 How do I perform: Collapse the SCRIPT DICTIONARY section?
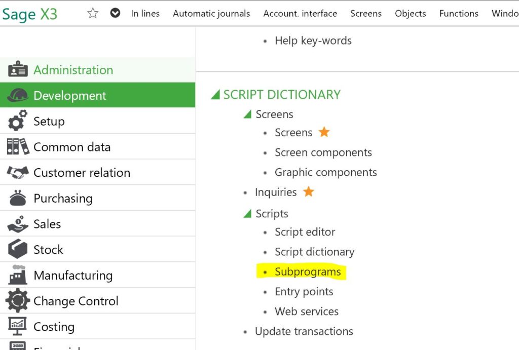point(215,95)
